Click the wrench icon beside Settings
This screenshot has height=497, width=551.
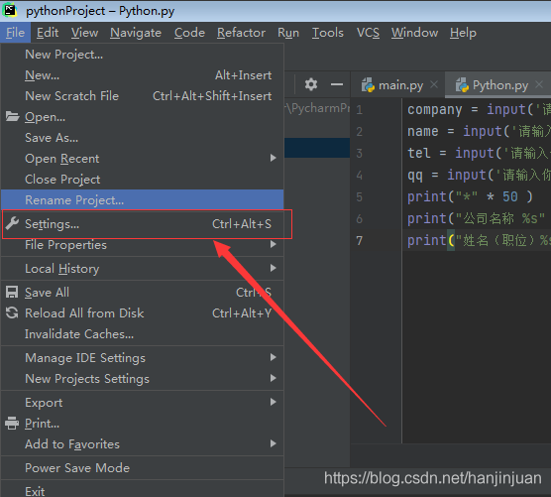[x=12, y=224]
